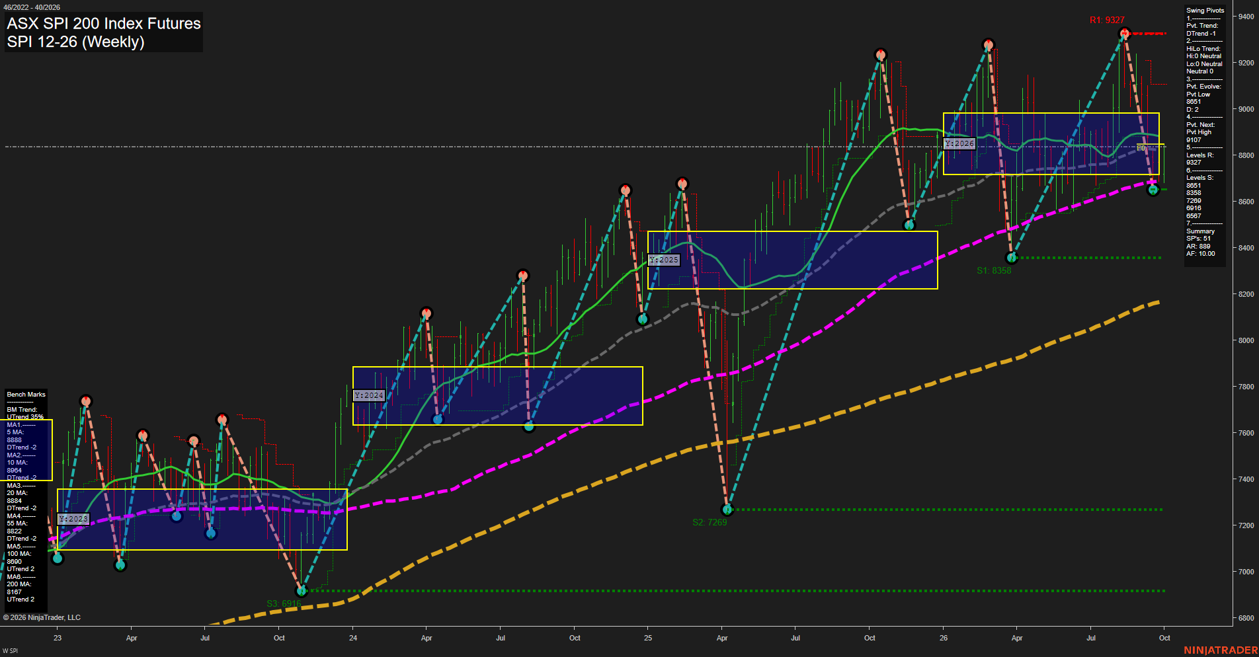Click the 'R1: 9327' resistance label
The image size is (1259, 657).
click(x=1107, y=20)
